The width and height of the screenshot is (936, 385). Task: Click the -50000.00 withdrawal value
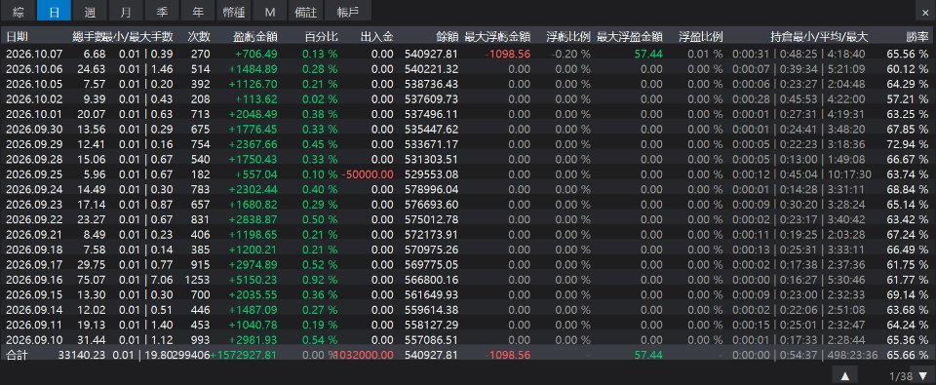pos(368,174)
